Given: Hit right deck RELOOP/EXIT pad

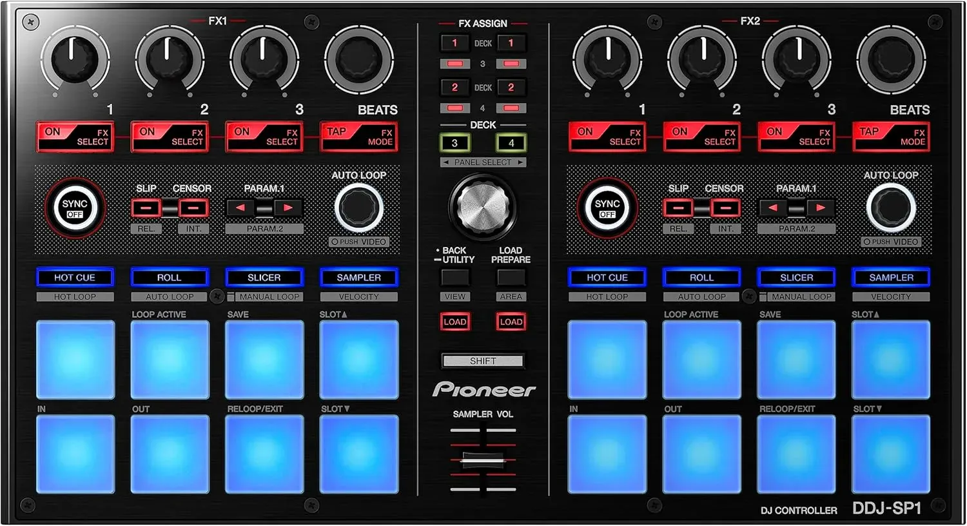Looking at the screenshot, I should click(797, 454).
